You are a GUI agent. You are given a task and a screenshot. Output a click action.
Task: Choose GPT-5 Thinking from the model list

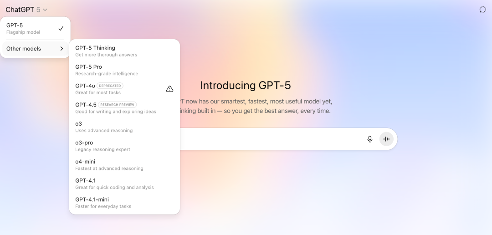point(124,51)
